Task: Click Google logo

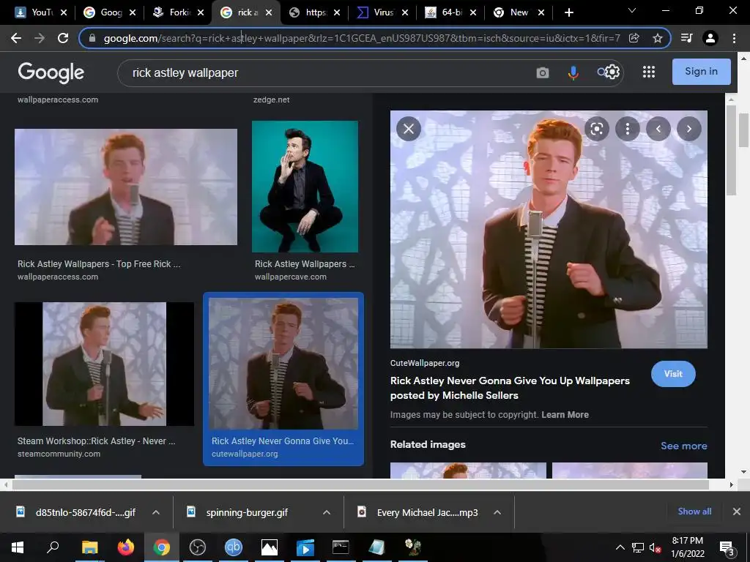Action: (x=51, y=72)
